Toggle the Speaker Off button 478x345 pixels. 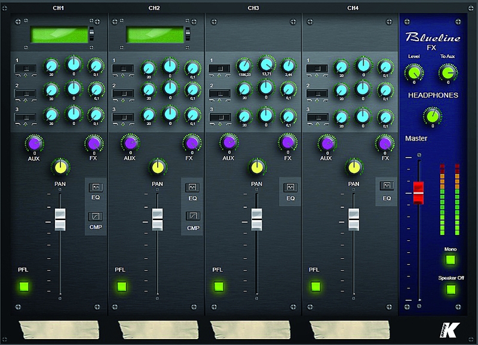point(451,289)
